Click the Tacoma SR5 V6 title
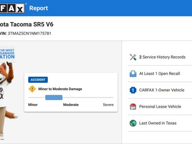Screen dimensions: 192x144 coord(27,24)
